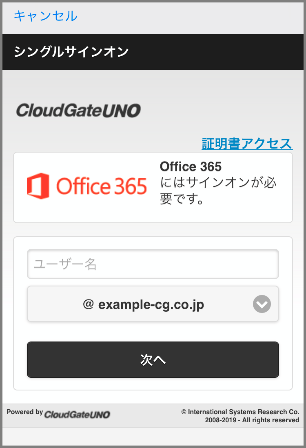Screen dimensions: 306x448
Task: Click the ユーザー名 username input field
Action: [153, 264]
